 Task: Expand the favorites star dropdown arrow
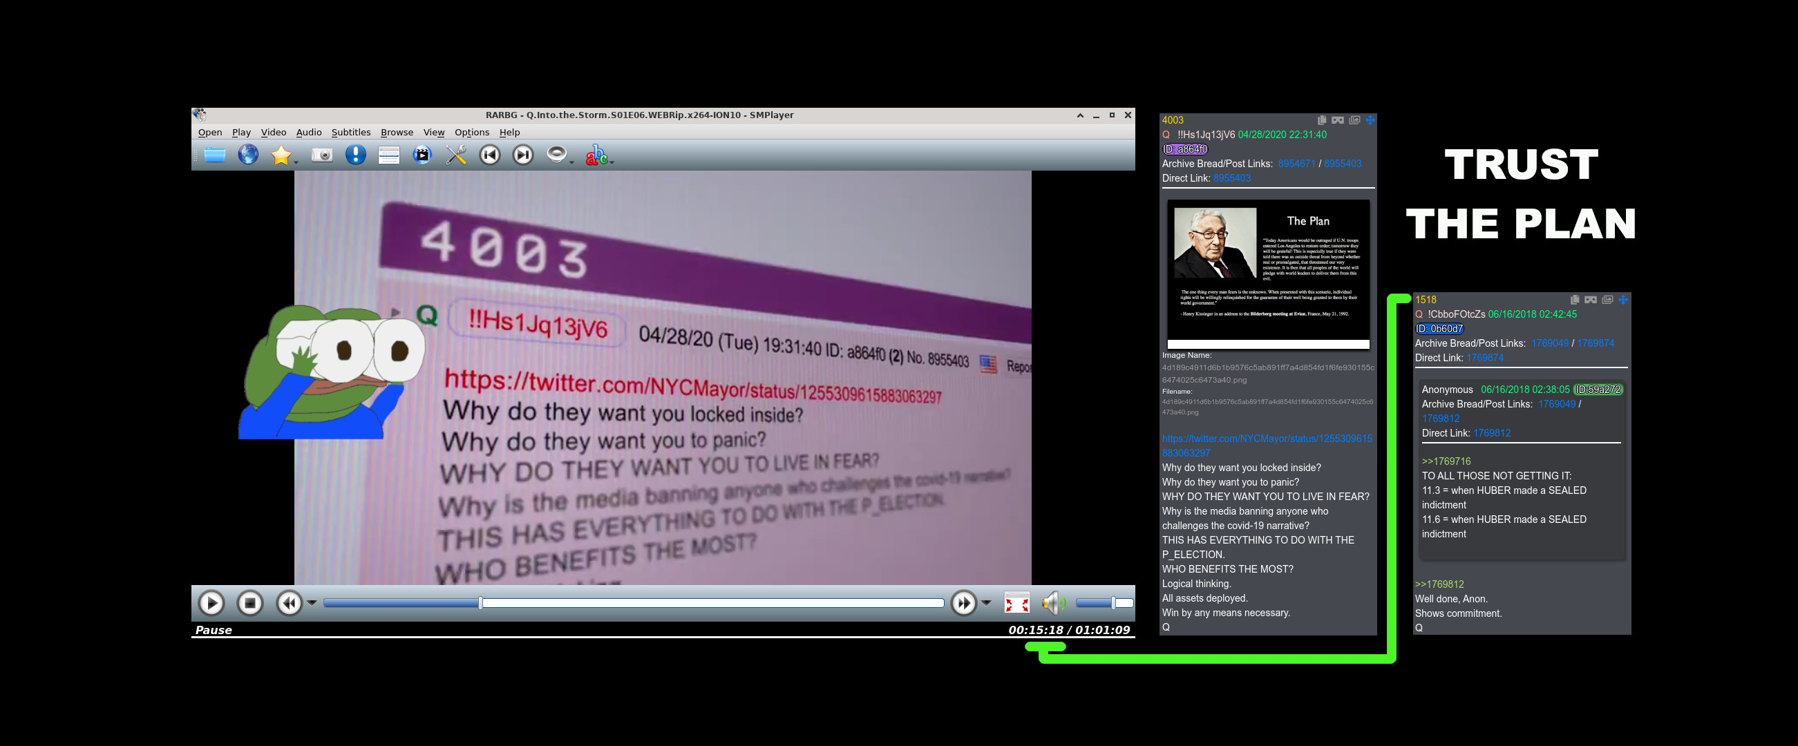click(x=296, y=162)
